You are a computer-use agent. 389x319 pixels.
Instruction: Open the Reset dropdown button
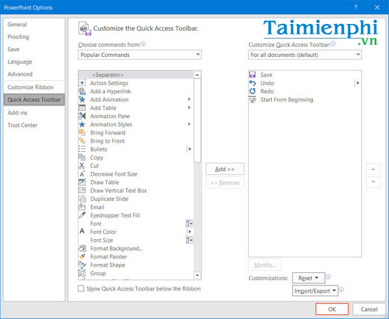pyautogui.click(x=309, y=278)
